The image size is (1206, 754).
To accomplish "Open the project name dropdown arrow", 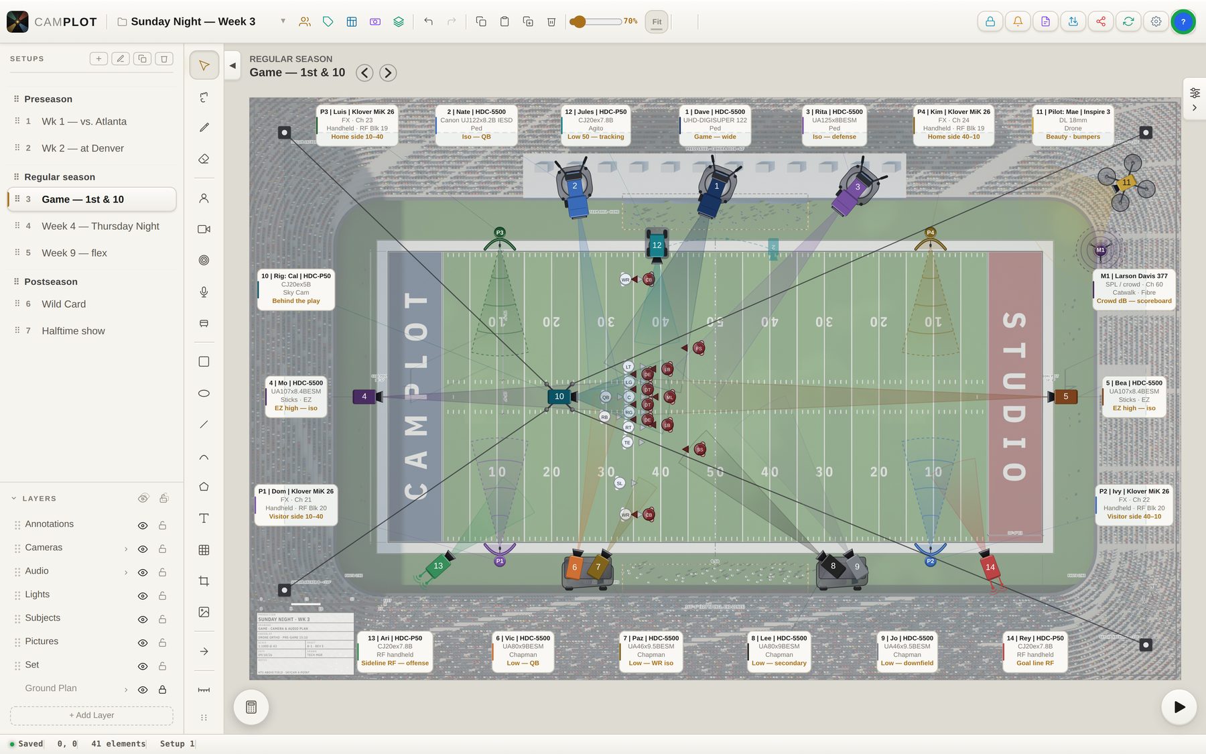I will (x=283, y=21).
